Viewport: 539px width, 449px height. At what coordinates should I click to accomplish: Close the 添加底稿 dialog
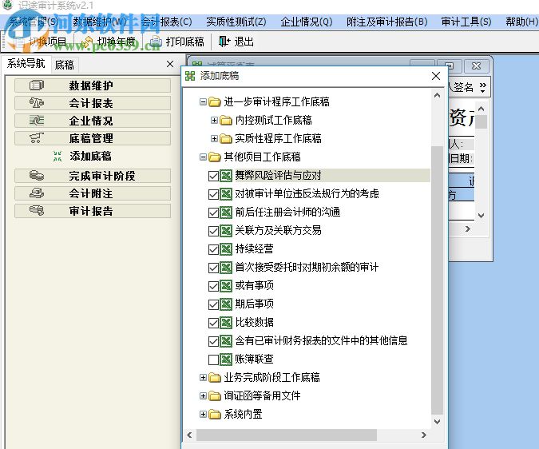436,76
